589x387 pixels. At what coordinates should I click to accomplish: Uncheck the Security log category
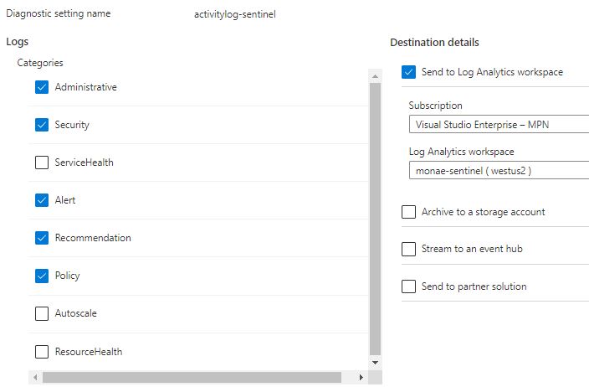(x=42, y=125)
